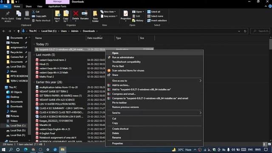Click Select none in the ribbon
Viewport: 272px width, 153px height.
point(155,16)
